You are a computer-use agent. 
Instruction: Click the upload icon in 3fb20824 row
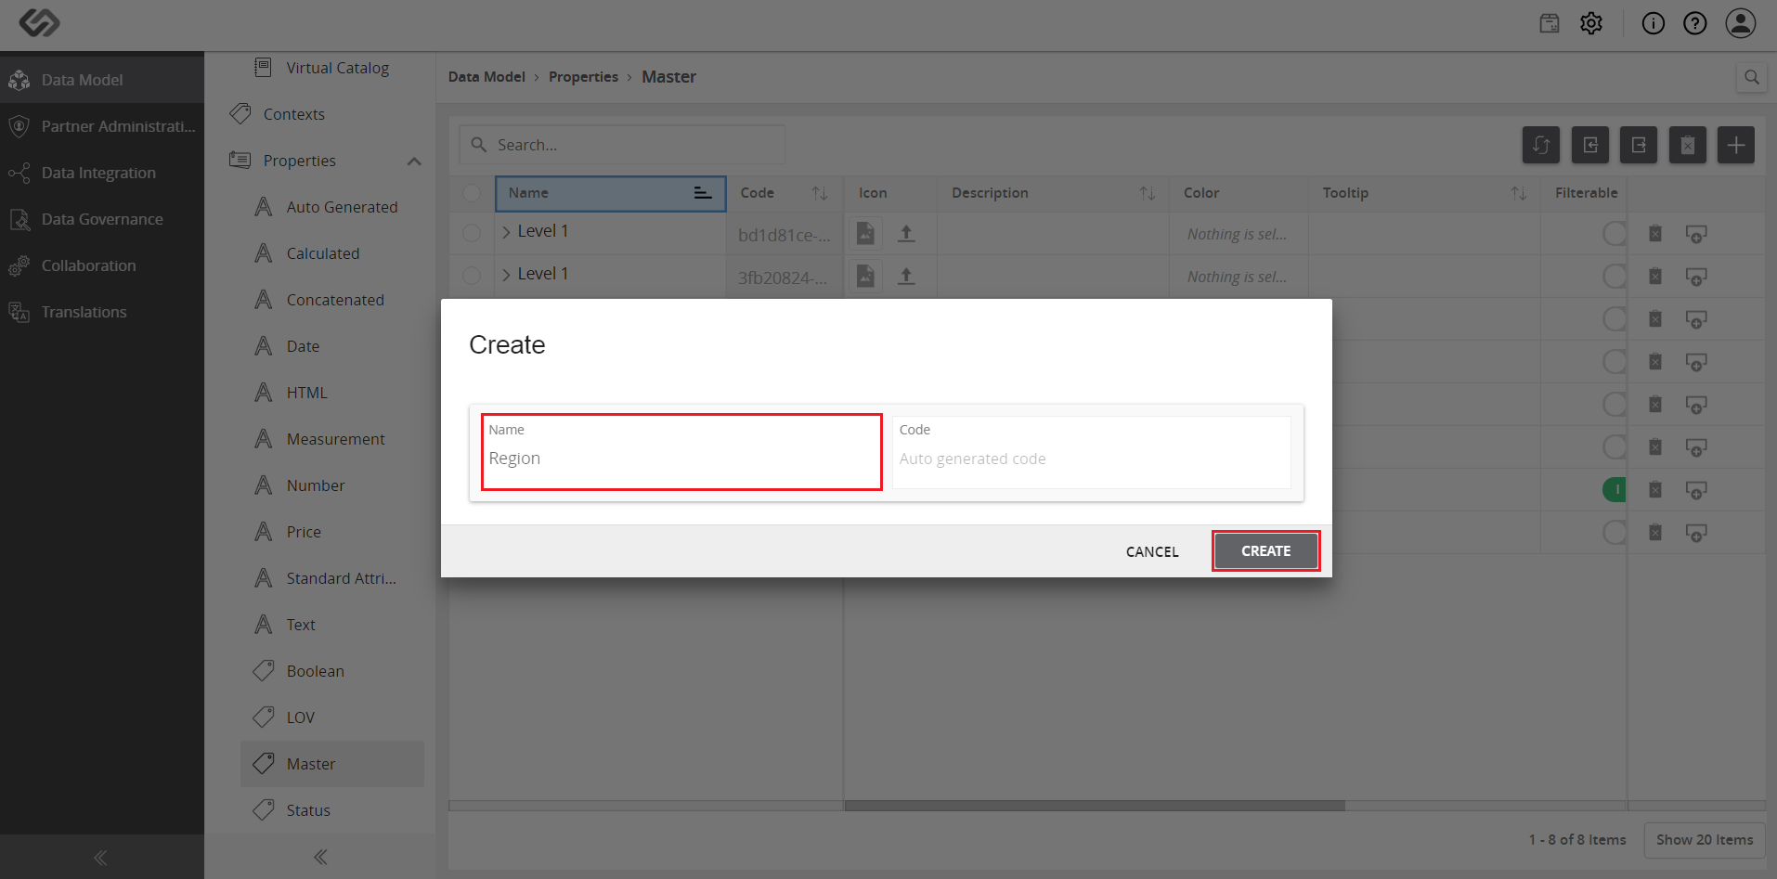(906, 277)
